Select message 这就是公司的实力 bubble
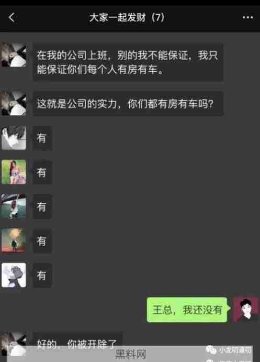 (128, 104)
